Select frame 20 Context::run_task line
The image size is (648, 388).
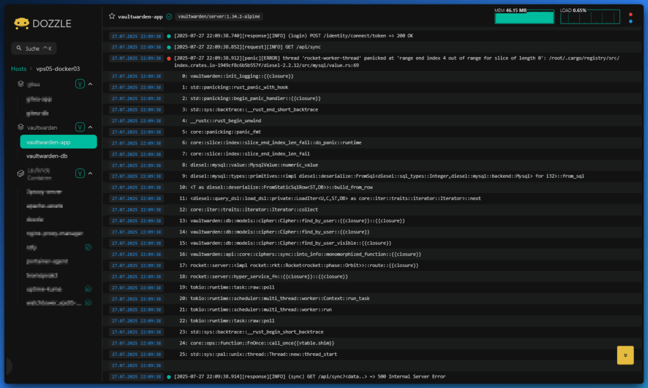[275, 298]
